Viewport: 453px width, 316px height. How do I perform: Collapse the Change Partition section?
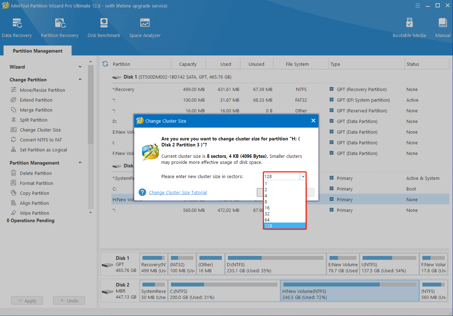(x=80, y=80)
